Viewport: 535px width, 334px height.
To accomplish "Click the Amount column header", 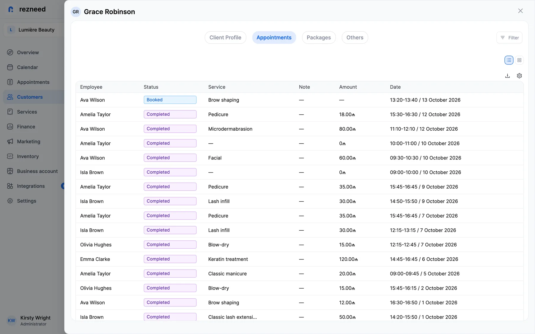I will [x=348, y=87].
